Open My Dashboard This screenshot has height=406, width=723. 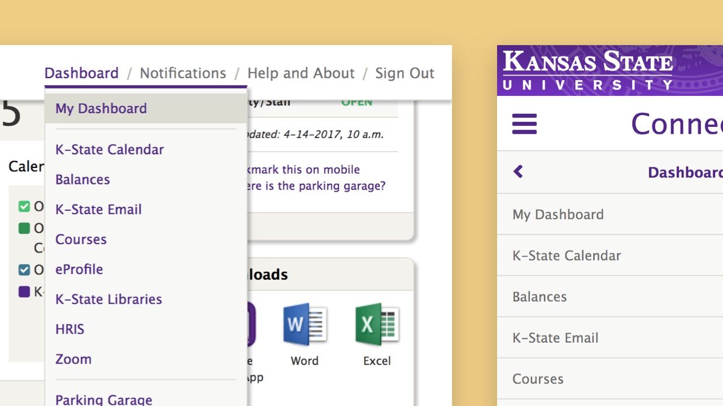pos(101,108)
